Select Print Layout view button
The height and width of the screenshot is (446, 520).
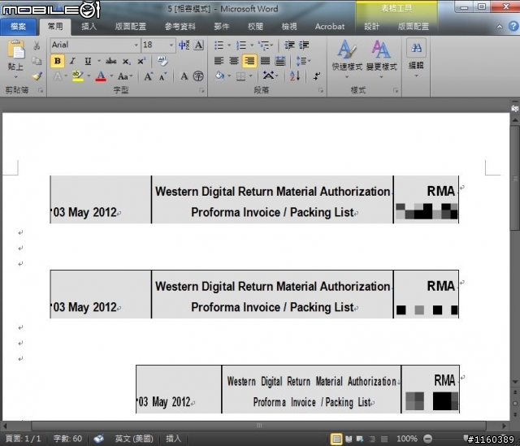[x=336, y=439]
